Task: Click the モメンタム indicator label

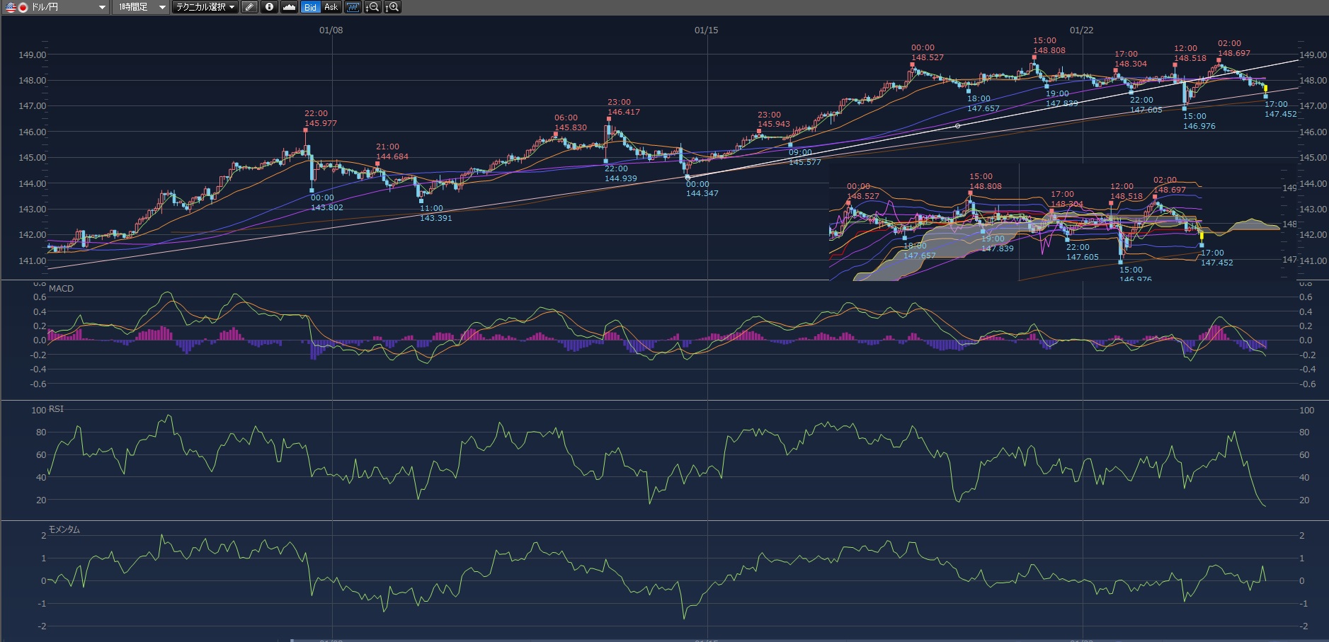Action: [x=64, y=529]
